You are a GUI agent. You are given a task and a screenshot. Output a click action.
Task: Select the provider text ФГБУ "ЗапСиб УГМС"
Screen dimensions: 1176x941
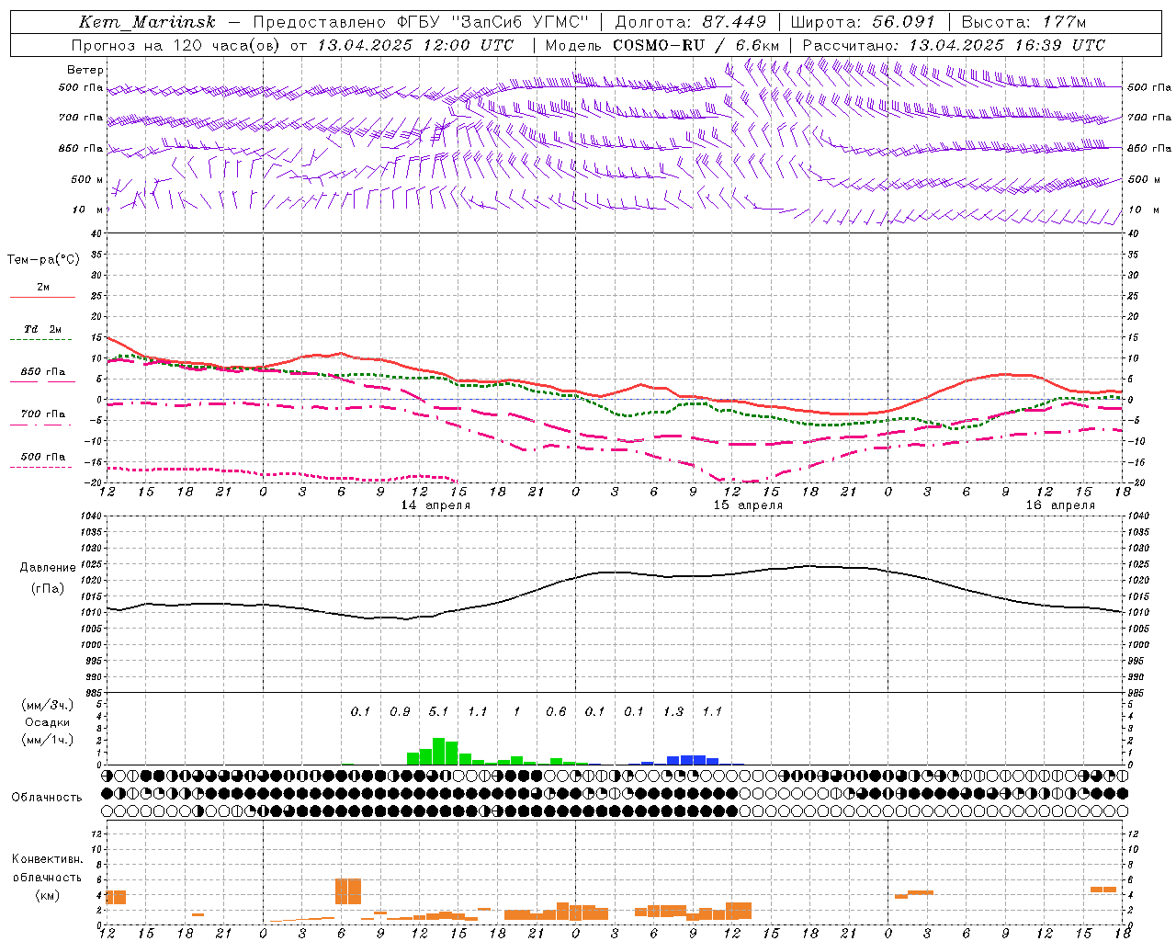492,22
